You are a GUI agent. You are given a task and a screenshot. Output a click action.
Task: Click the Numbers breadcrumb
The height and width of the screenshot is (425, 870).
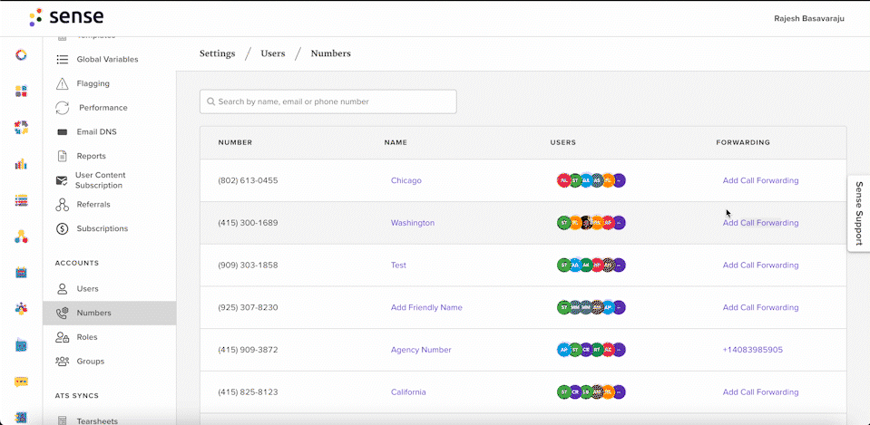tap(331, 53)
